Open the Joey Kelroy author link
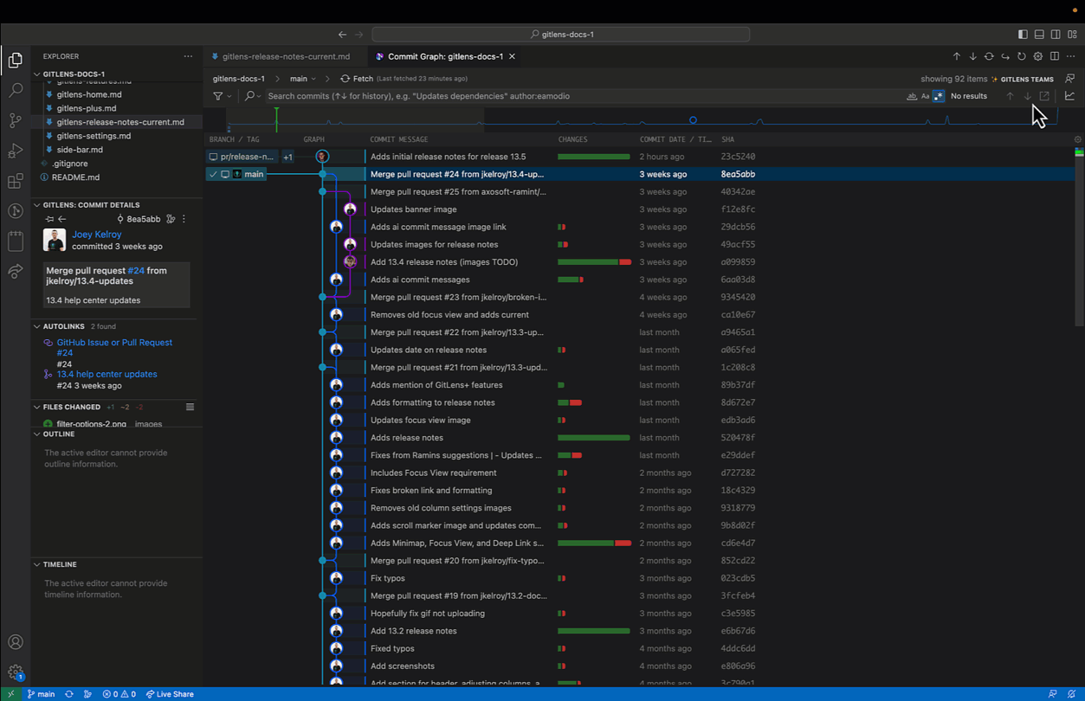The height and width of the screenshot is (701, 1085). (x=96, y=235)
